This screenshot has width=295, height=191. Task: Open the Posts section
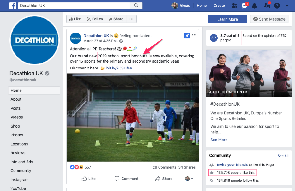(x=15, y=108)
